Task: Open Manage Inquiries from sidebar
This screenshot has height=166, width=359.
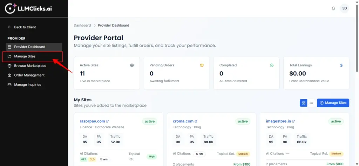Action: (x=27, y=85)
